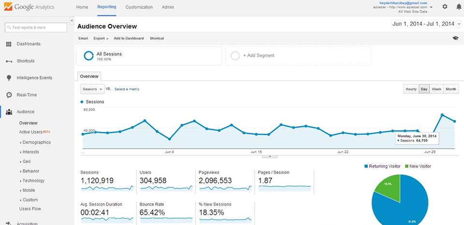This screenshot has height=225, width=464.
Task: Expand the Custom section
Action: click(x=29, y=200)
